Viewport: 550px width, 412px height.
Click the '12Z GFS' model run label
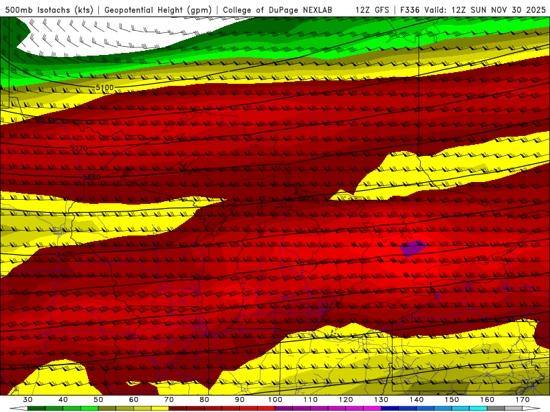pyautogui.click(x=372, y=10)
